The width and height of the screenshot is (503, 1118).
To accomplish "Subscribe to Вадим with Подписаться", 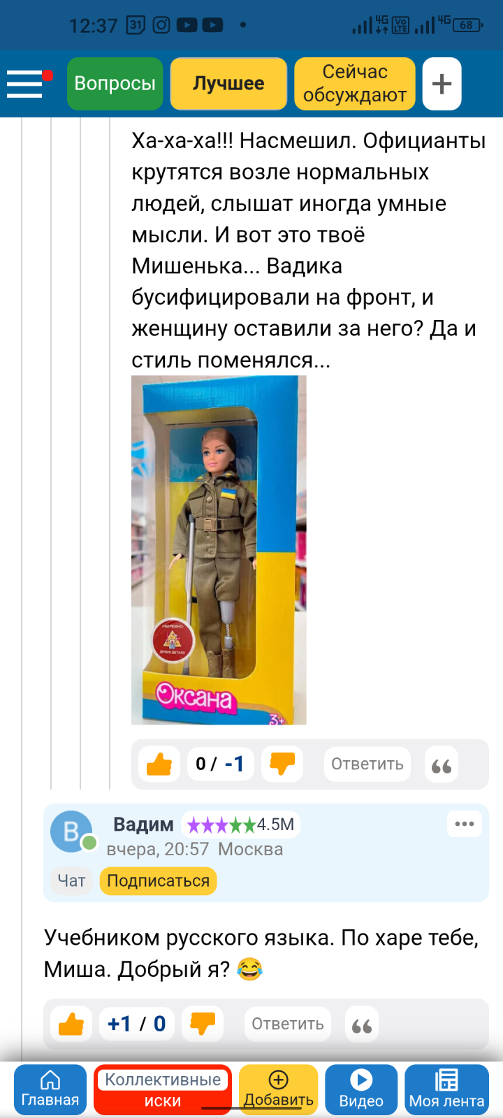I will click(159, 880).
